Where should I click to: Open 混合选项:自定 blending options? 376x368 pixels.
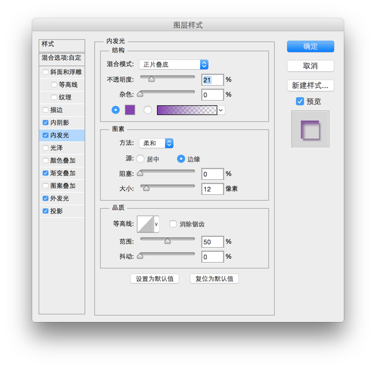pyautogui.click(x=62, y=59)
